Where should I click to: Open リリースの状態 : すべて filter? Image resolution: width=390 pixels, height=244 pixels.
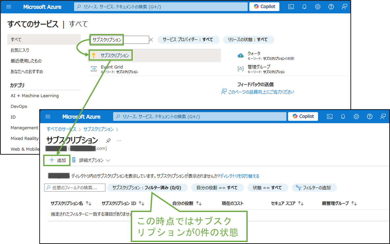click(x=248, y=40)
